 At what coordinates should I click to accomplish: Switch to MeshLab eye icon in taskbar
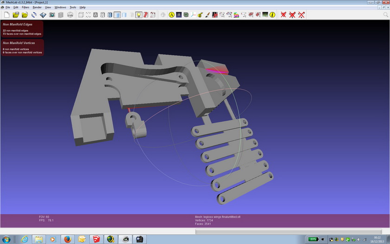tap(125, 239)
